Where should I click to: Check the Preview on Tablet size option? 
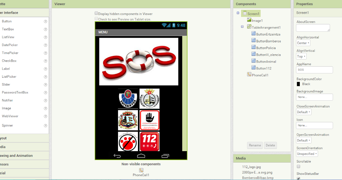(x=96, y=18)
